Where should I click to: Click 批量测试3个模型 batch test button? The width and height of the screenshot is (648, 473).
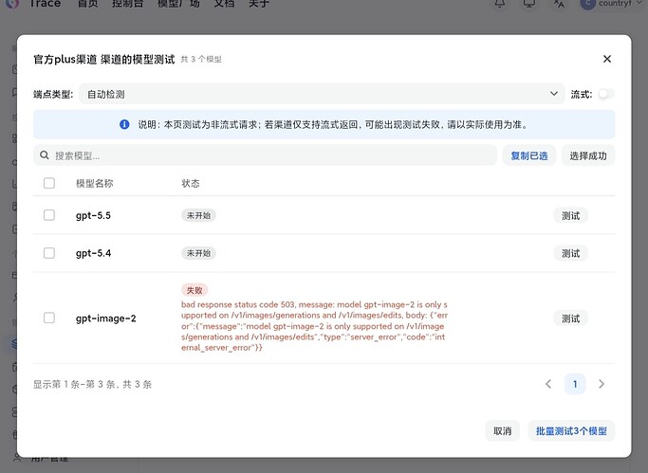click(571, 431)
